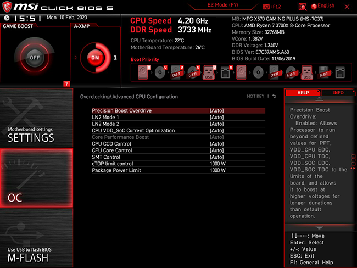Select the legacy hard disk boot icon
This screenshot has width=357, height=268.
[x=241, y=72]
